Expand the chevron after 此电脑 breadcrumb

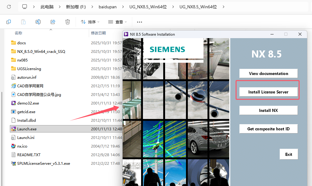(60, 7)
